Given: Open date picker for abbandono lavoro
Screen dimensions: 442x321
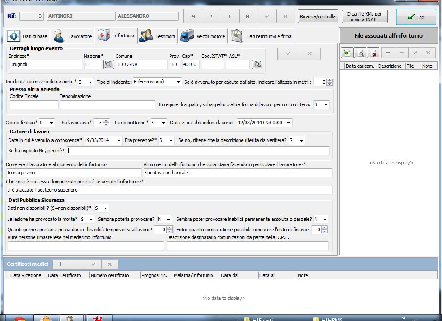Looking at the screenshot, I should point(289,123).
